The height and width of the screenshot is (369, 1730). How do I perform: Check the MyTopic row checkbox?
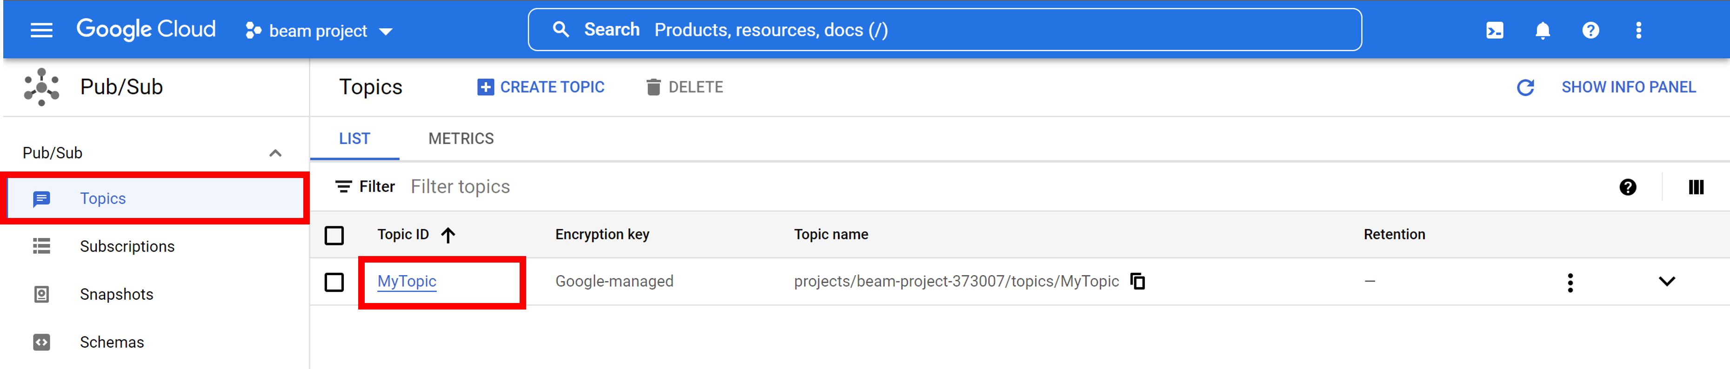click(x=334, y=283)
